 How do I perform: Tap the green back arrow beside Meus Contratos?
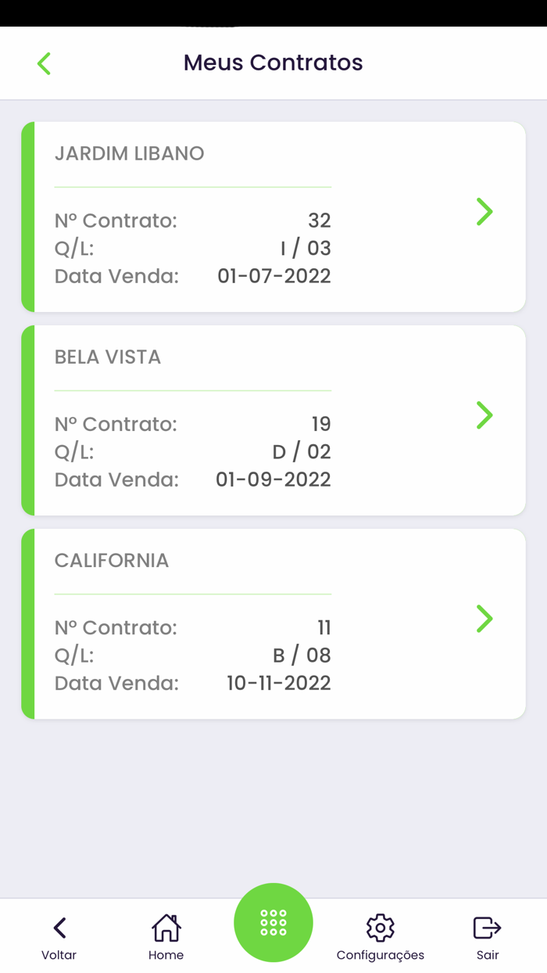[x=44, y=63]
